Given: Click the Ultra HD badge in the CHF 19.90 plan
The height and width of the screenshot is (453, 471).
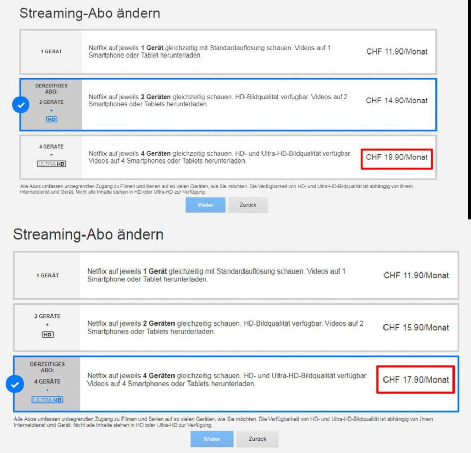Looking at the screenshot, I should click(x=50, y=164).
